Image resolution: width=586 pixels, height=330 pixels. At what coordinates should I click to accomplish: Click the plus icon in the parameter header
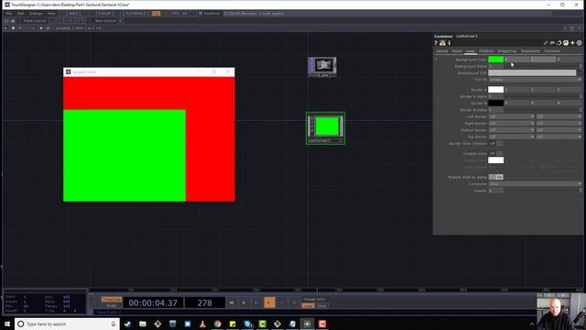click(572, 43)
